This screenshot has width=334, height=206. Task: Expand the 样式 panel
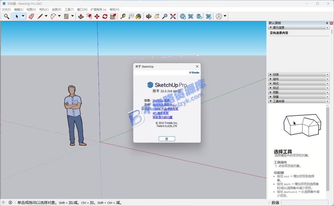point(271,83)
